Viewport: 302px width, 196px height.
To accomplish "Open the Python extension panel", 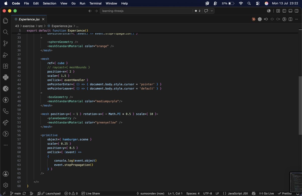I will click(x=6, y=77).
